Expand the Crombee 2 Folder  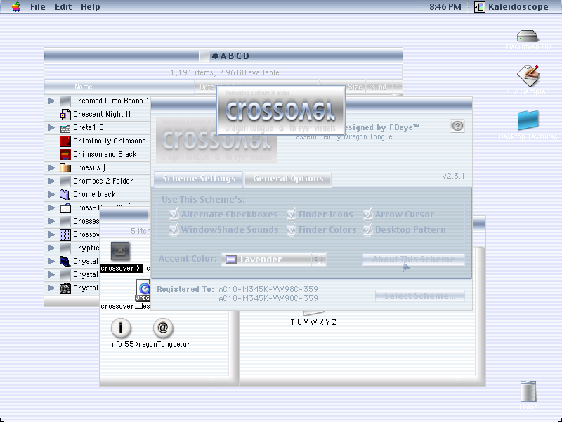click(51, 181)
